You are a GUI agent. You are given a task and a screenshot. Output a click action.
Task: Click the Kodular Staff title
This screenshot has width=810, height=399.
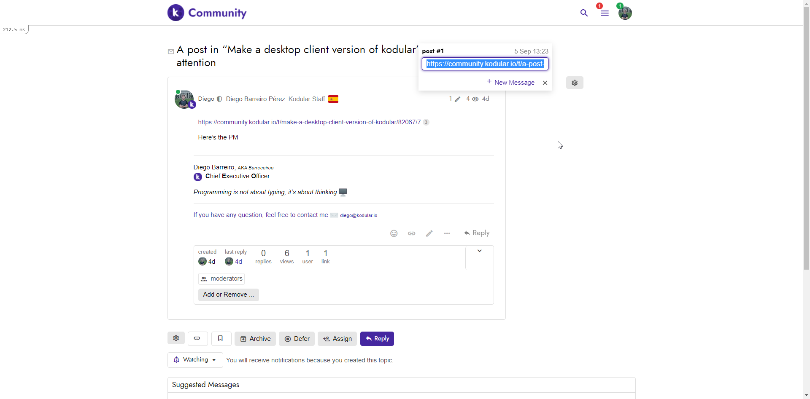[307, 99]
